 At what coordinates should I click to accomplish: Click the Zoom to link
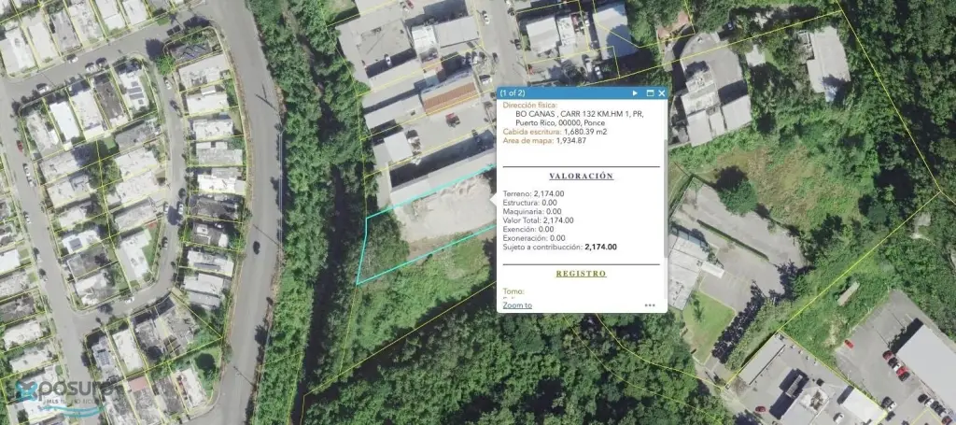pyautogui.click(x=517, y=305)
